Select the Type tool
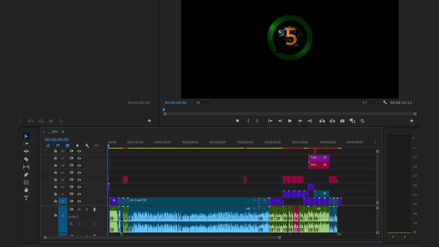 coord(26,198)
